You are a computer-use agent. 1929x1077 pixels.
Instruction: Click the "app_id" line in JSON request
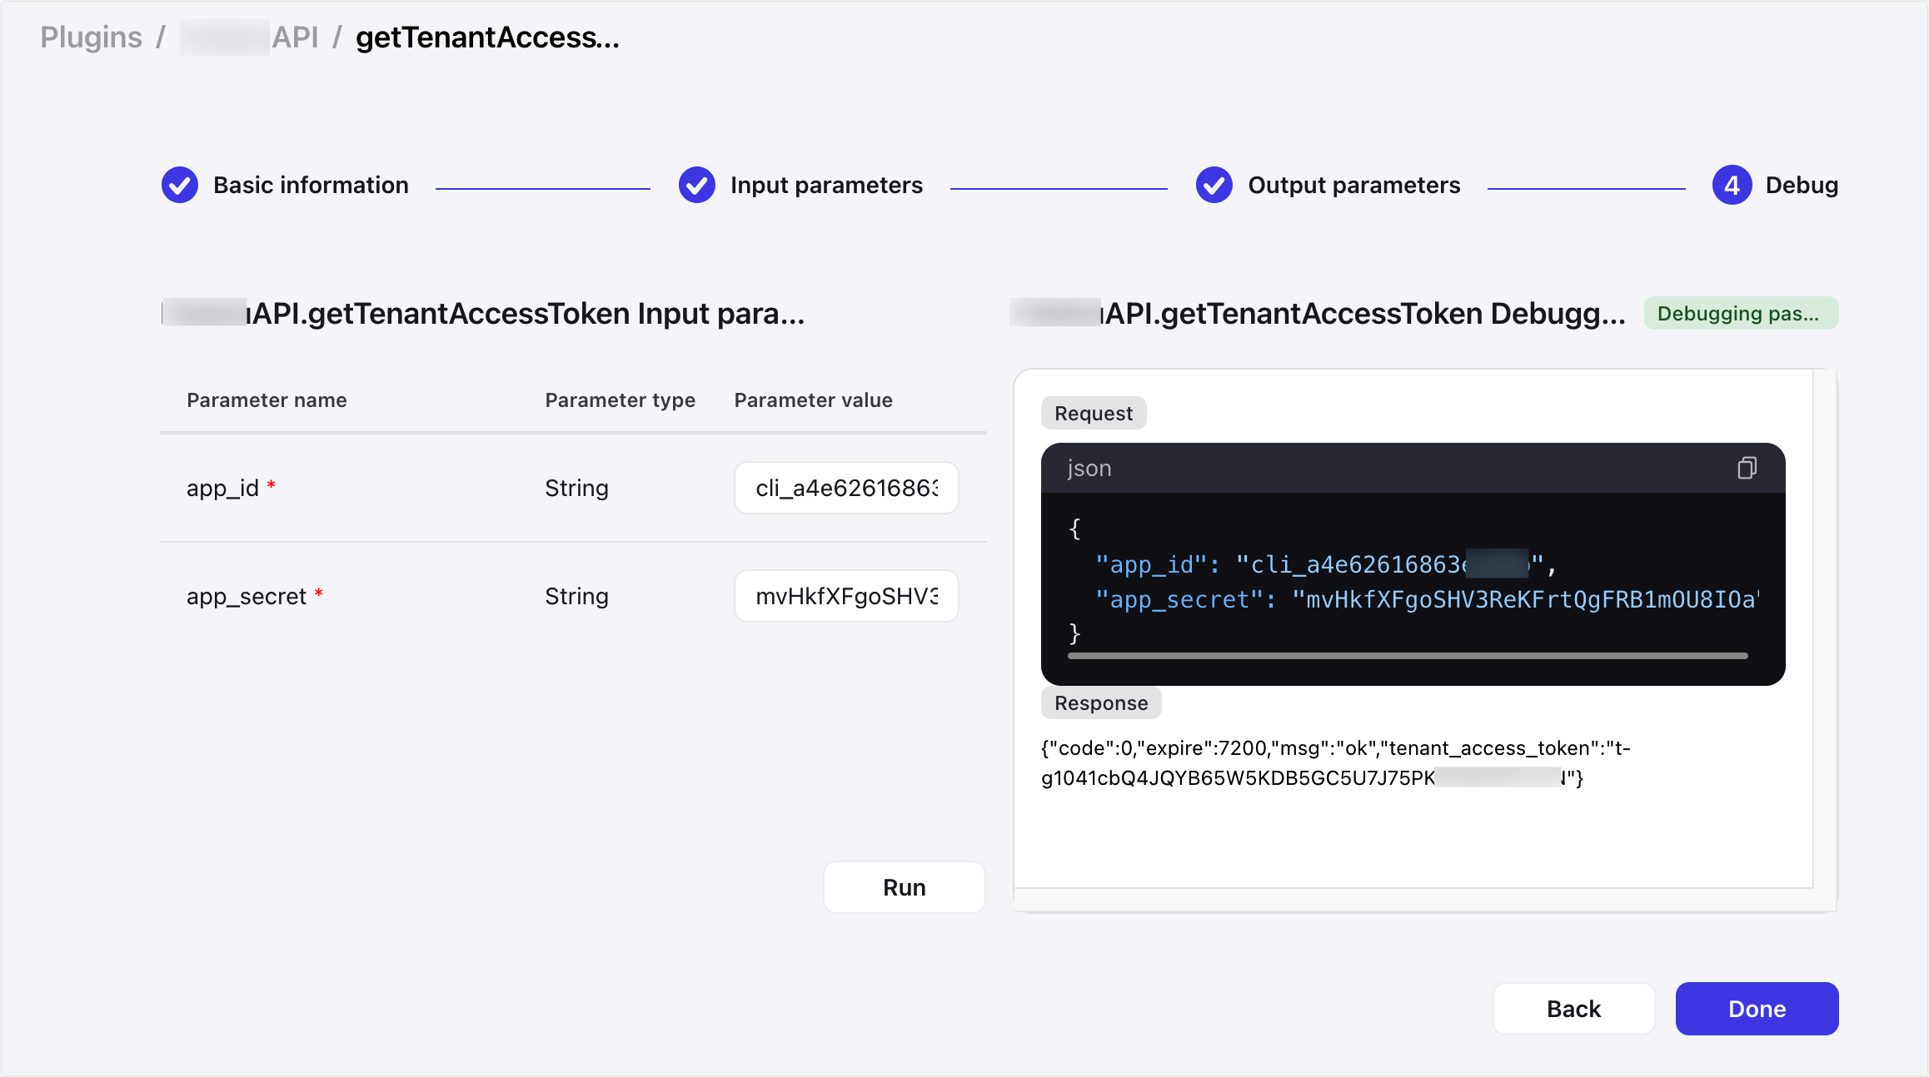(x=1324, y=564)
